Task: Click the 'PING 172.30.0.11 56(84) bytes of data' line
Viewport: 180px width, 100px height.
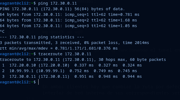Action: (62, 9)
